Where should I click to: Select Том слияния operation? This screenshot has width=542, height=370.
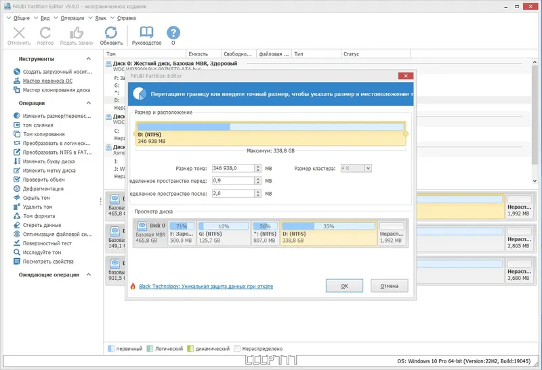[33, 125]
